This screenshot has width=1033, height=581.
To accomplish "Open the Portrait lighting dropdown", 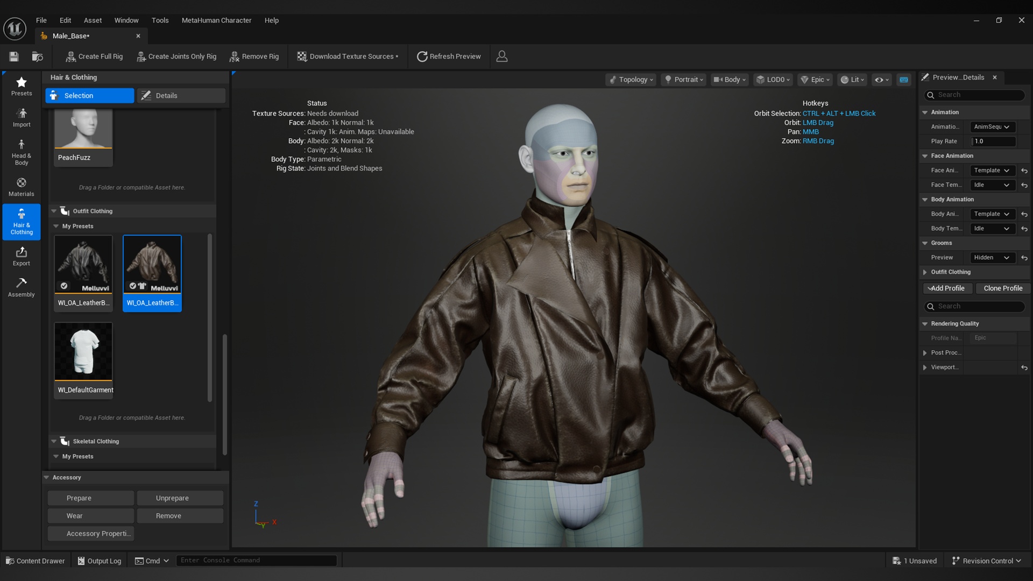I will click(x=684, y=80).
